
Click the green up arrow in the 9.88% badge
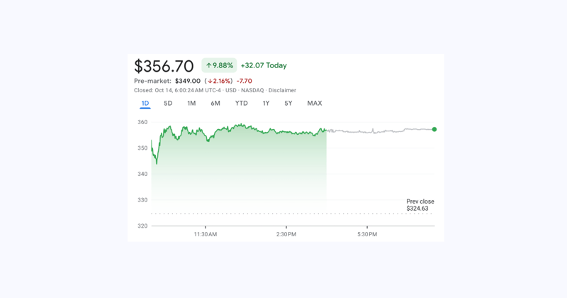tap(208, 66)
